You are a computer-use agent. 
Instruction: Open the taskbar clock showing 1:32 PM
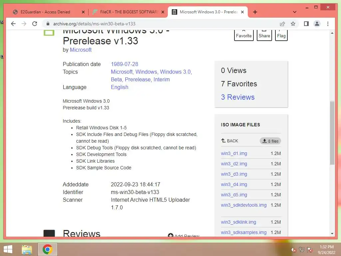click(326, 250)
